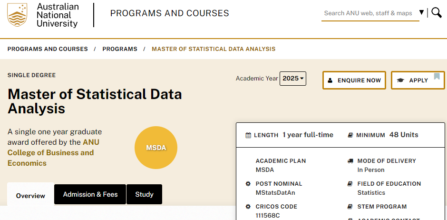Click the graduation cap icon in APPLY
Image resolution: width=447 pixels, height=220 pixels.
pos(400,80)
